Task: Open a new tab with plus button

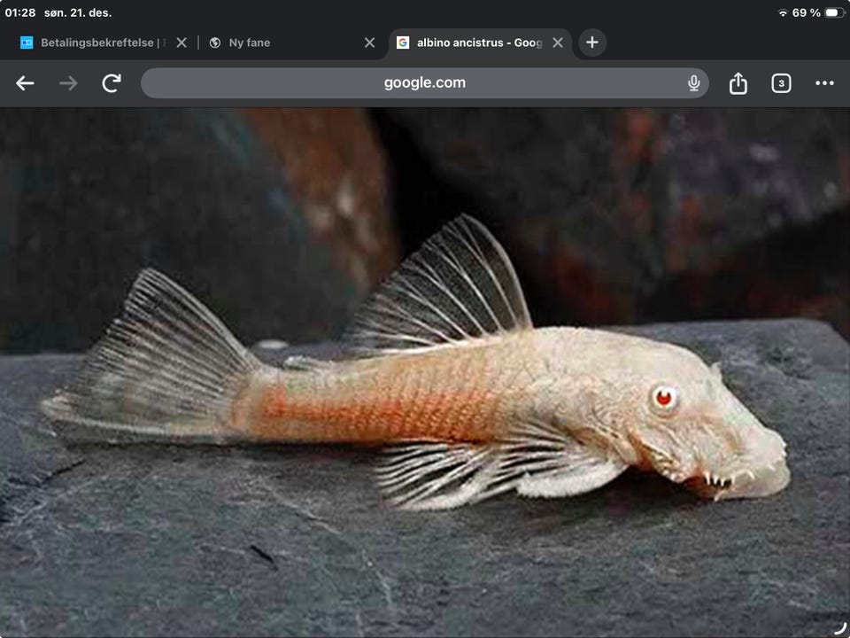Action: (592, 43)
